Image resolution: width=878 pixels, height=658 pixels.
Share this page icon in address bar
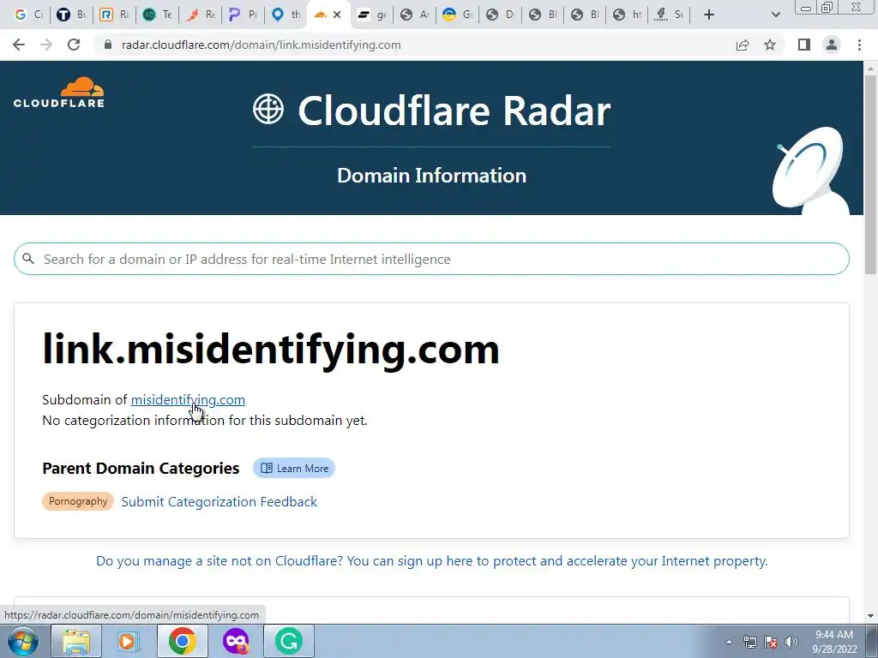pos(743,45)
